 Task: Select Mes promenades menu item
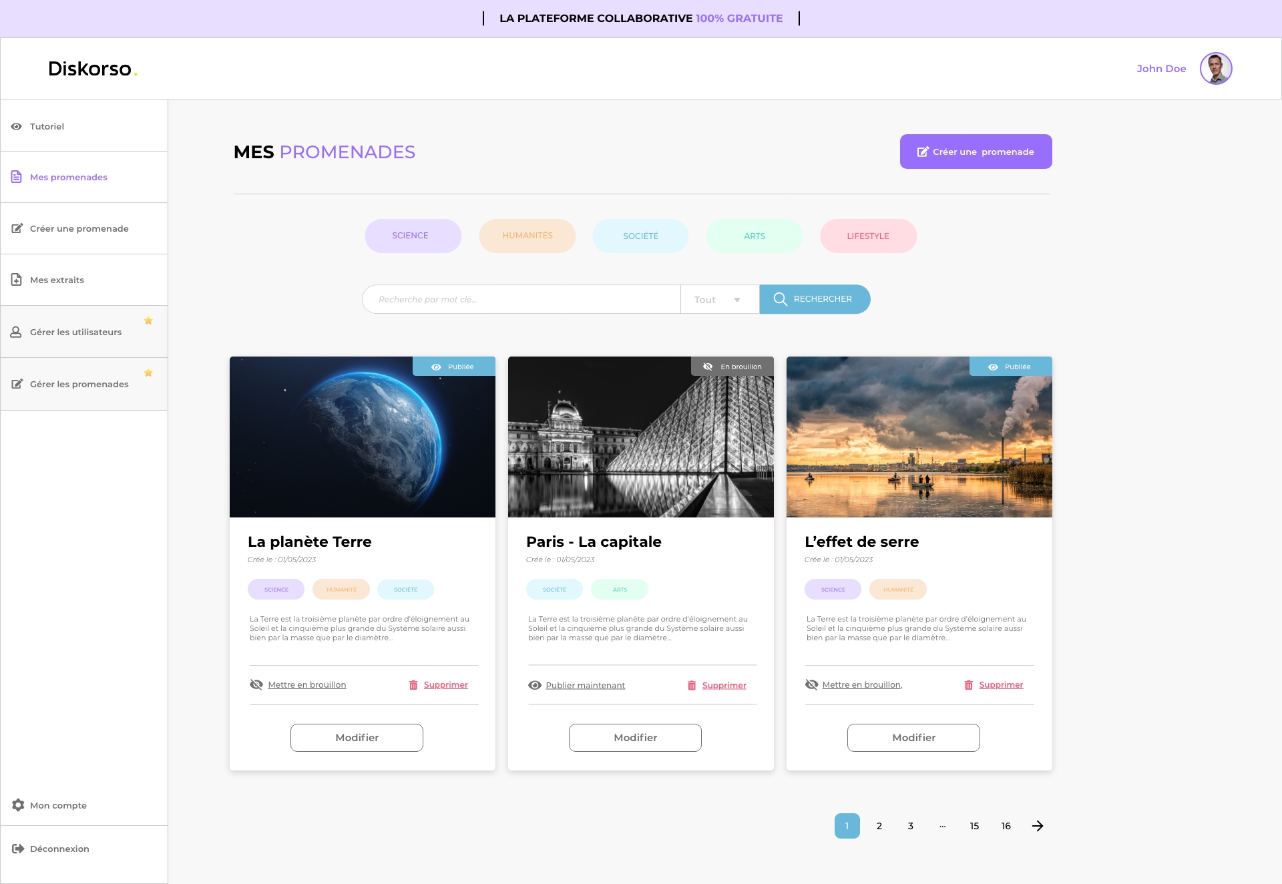coord(84,177)
